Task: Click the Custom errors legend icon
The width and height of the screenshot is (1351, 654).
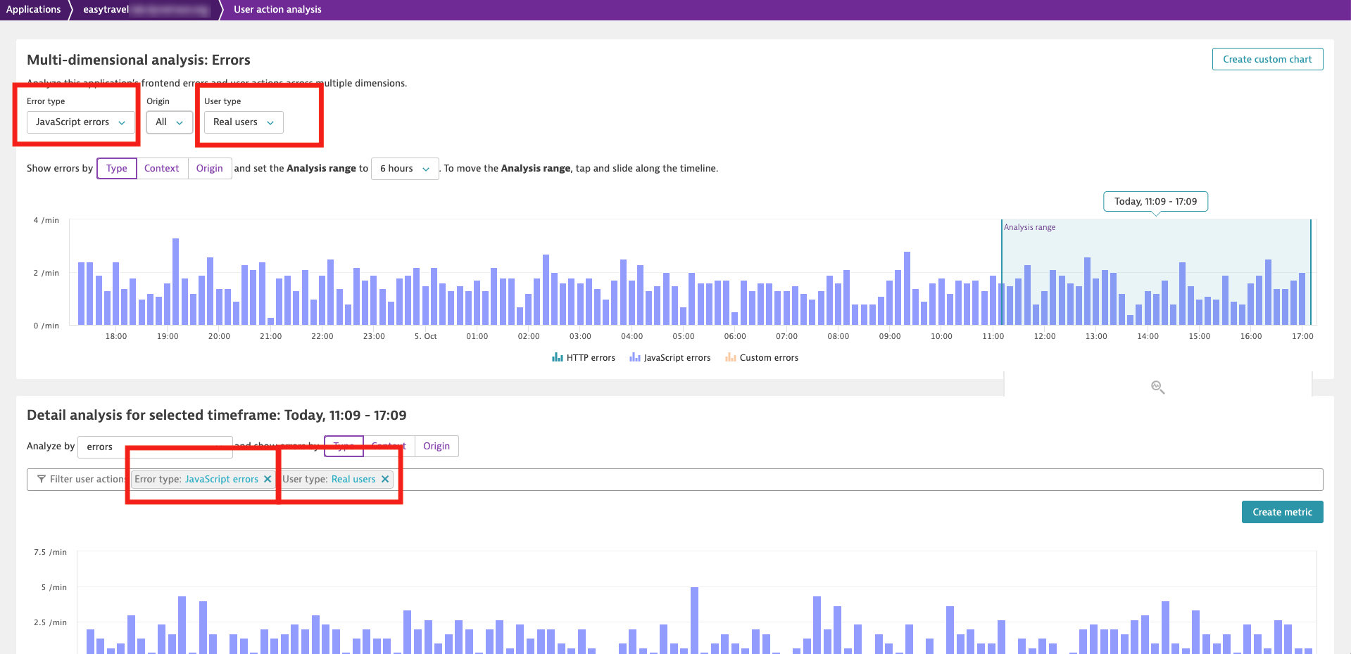Action: (731, 357)
